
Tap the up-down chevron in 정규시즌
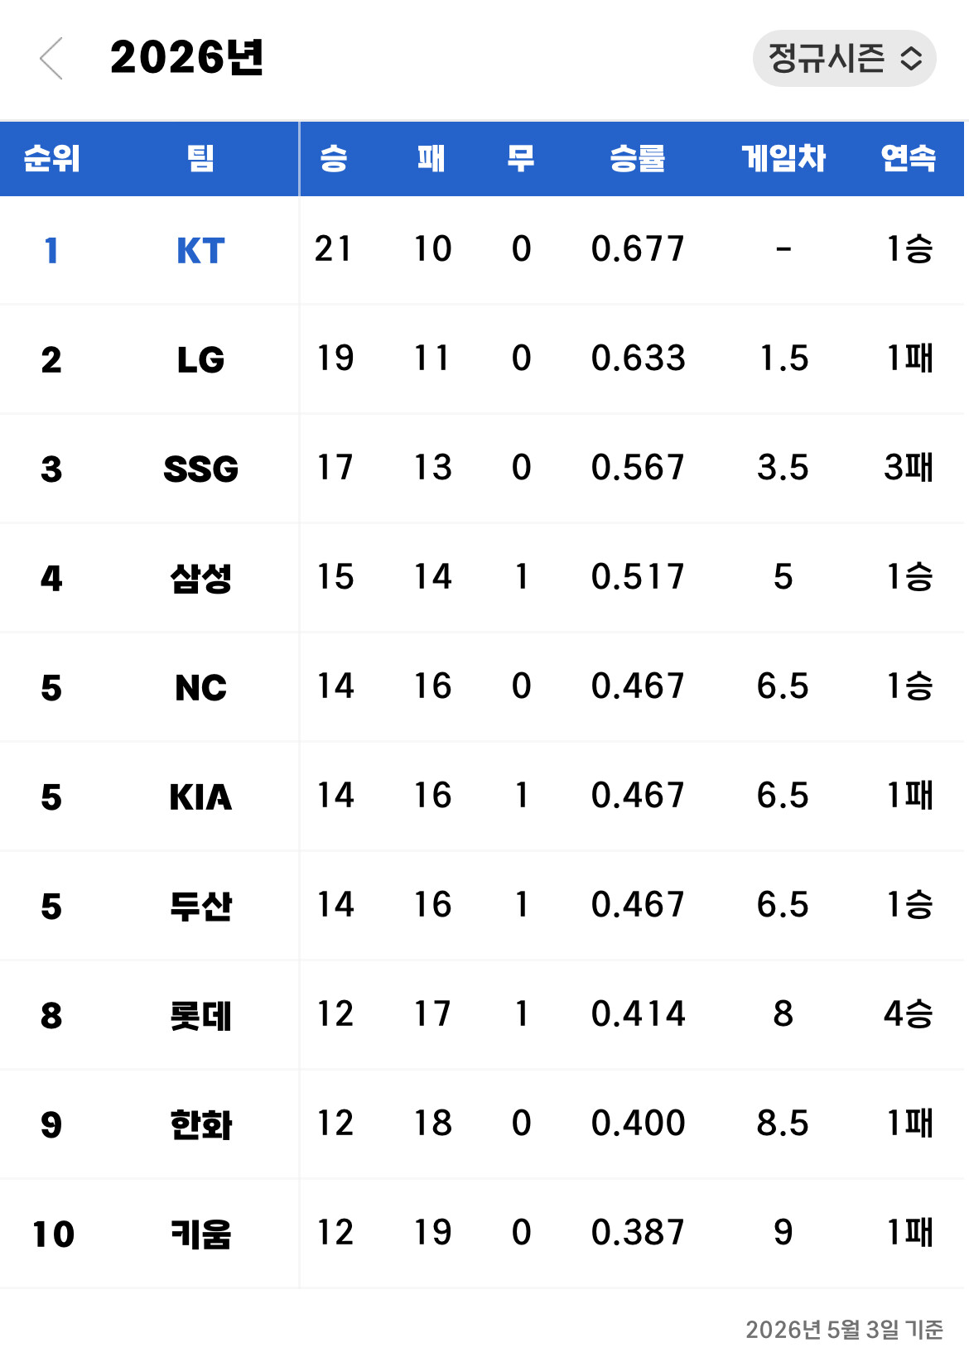tap(911, 58)
